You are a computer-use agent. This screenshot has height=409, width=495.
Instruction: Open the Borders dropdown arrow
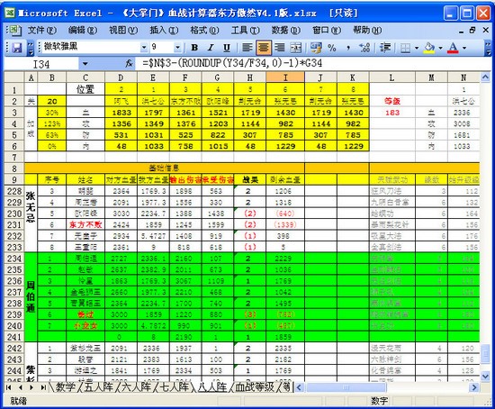[x=417, y=48]
